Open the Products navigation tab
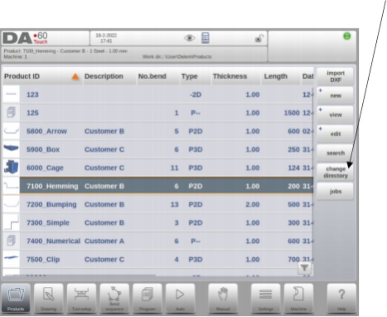 pos(16,298)
